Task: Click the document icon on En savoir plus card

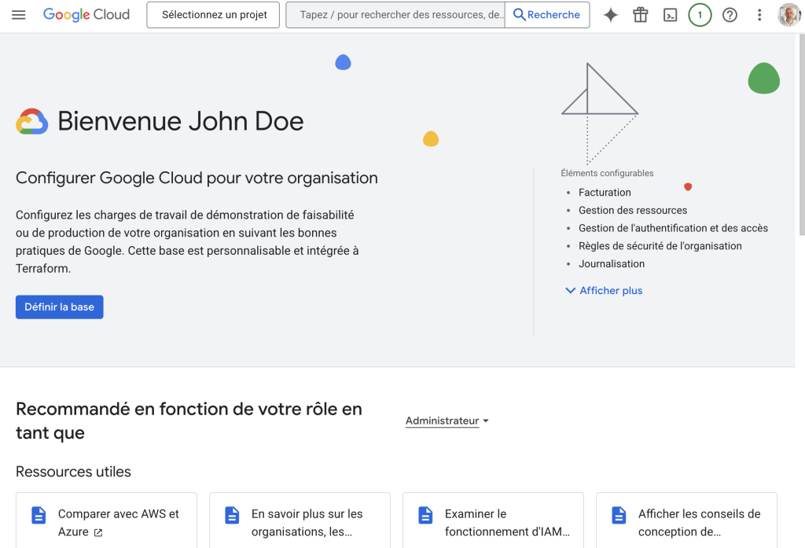Action: tap(232, 515)
